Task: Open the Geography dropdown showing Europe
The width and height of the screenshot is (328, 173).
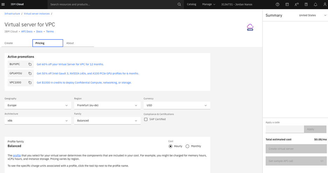Action: tap(38, 106)
